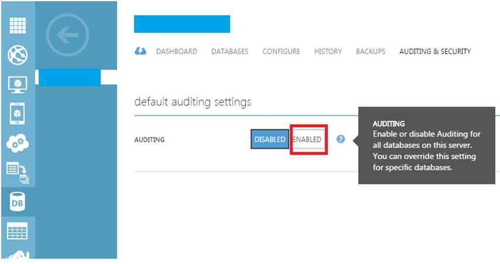This screenshot has width=500, height=264.
Task: Go back with the circular arrow button
Action: point(67,35)
